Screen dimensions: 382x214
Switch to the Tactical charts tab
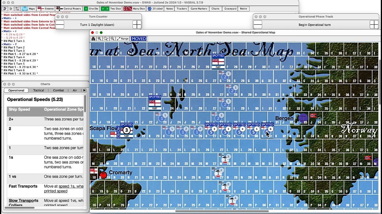tap(38, 90)
